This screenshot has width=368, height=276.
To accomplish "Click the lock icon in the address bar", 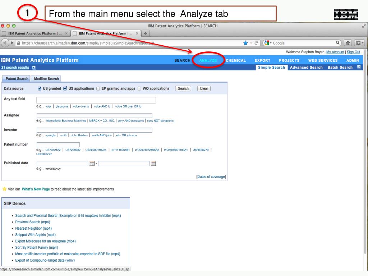I will (19, 43).
